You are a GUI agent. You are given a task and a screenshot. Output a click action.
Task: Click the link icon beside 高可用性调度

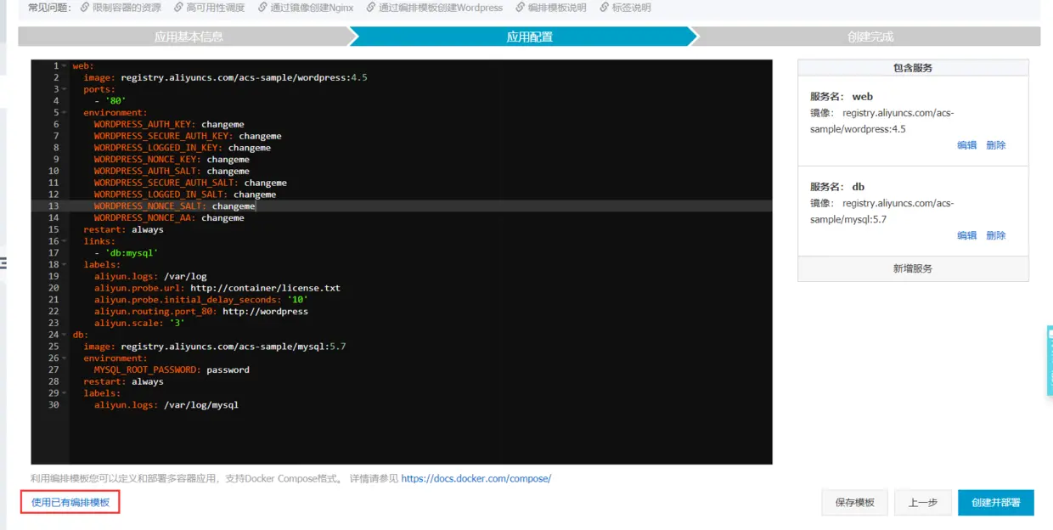(178, 8)
